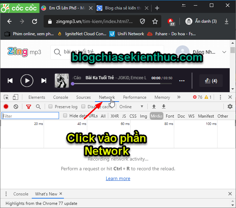The image size is (236, 208).
Task: Activate the DevTools inspect element picker
Action: (x=6, y=97)
